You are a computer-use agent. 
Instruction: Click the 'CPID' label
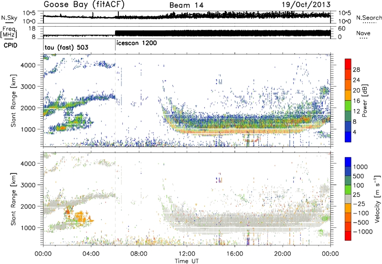(x=11, y=45)
